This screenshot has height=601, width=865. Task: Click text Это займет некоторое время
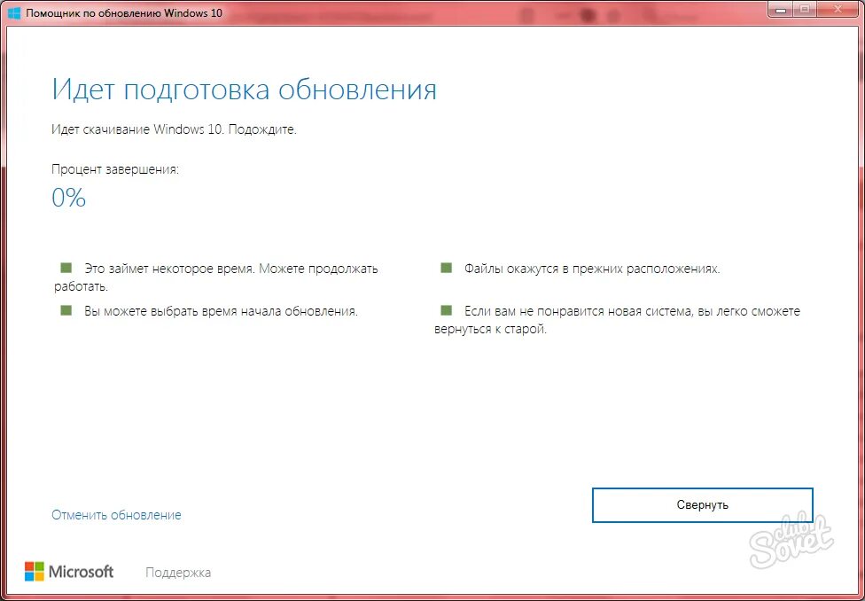[x=170, y=269]
